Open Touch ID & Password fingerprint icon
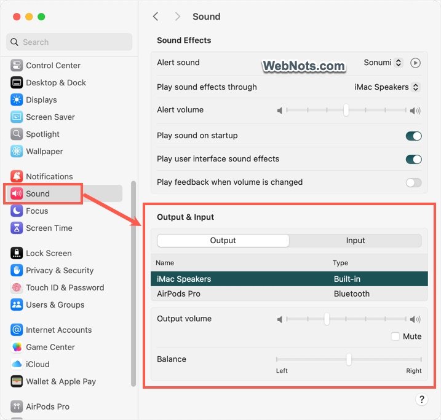 tap(17, 288)
